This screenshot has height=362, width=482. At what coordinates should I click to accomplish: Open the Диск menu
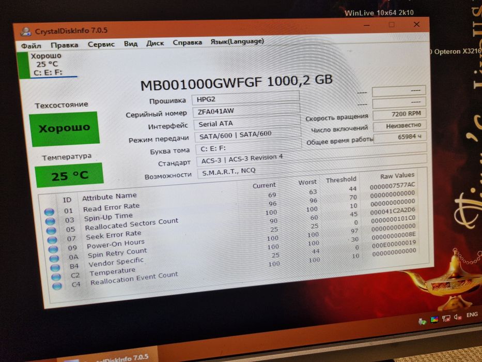coord(155,43)
